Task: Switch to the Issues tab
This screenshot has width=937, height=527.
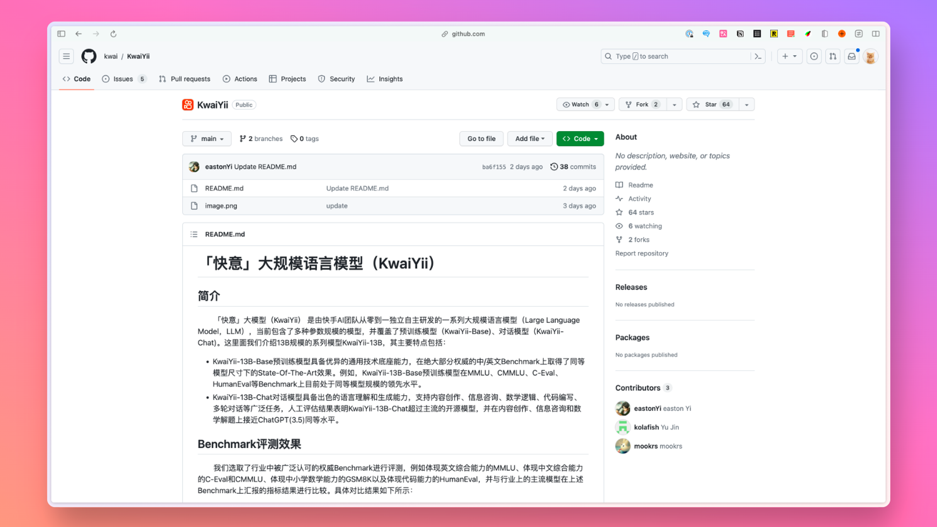Action: pos(124,79)
